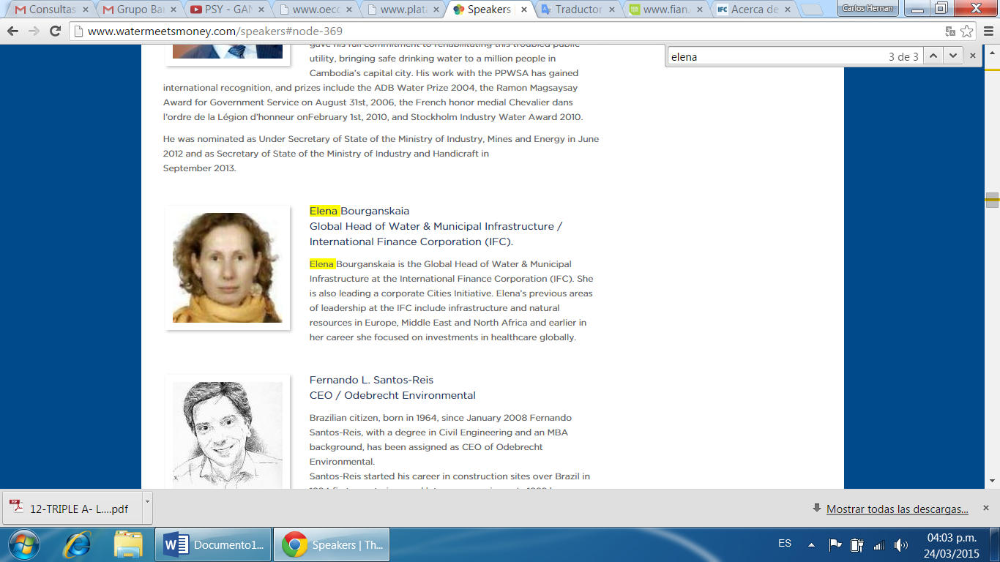Click 'CEO / Odebrecht Environmental' text
Image resolution: width=1000 pixels, height=562 pixels.
coord(392,395)
